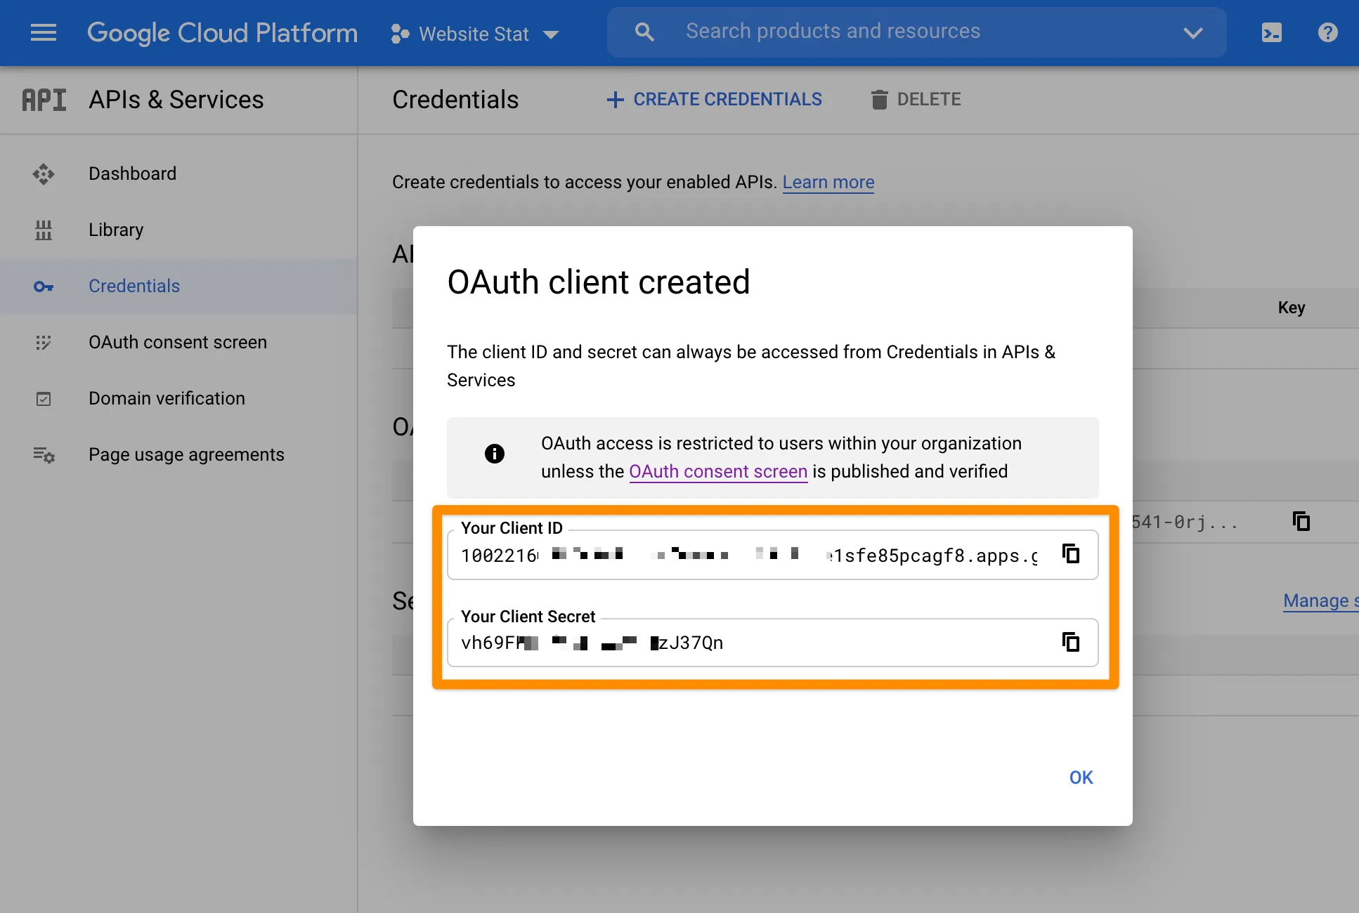Screen dimensions: 1359x913
Task: Open the hamburger navigation menu
Action: coord(44,32)
